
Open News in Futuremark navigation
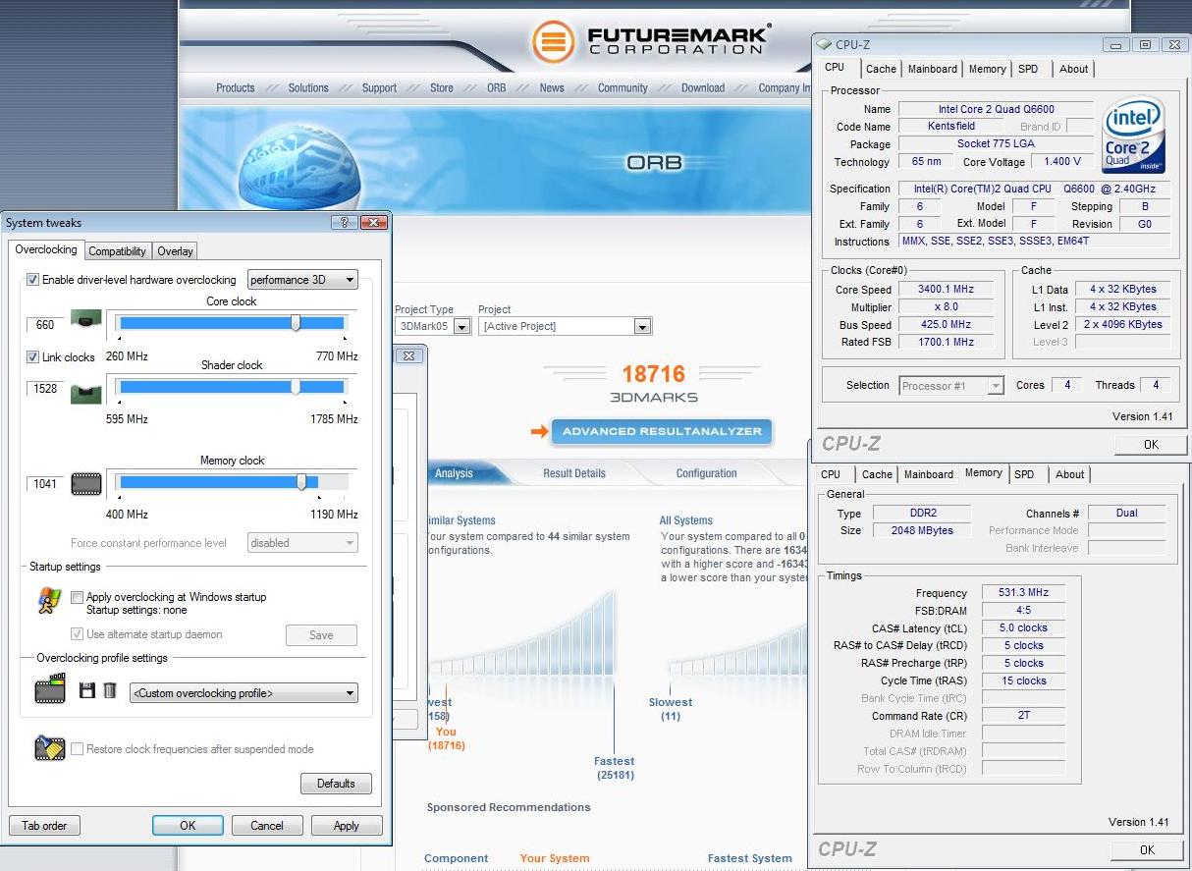coord(552,87)
